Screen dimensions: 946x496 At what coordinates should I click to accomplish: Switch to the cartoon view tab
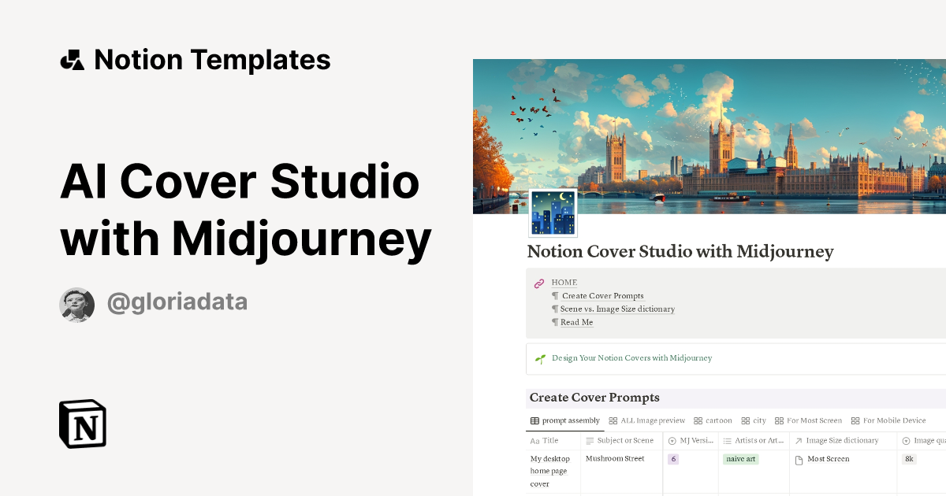coord(713,420)
